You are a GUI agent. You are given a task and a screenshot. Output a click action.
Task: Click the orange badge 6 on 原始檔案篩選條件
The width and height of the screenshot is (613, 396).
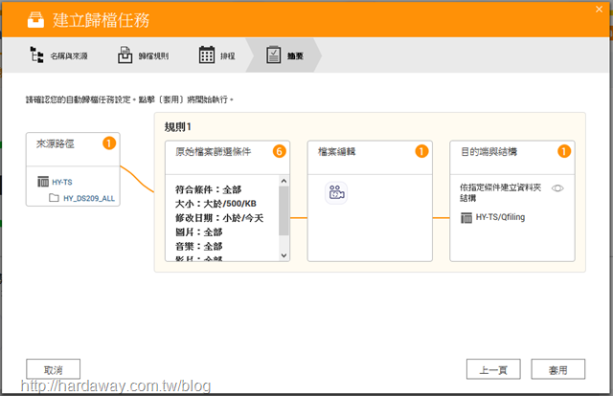[279, 151]
